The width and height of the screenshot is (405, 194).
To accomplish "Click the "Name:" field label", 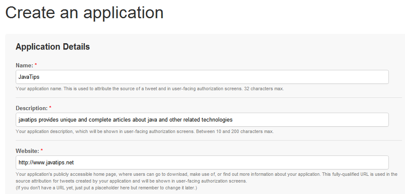I will 24,65.
